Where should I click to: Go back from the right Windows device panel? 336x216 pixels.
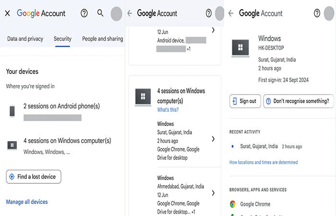231,13
